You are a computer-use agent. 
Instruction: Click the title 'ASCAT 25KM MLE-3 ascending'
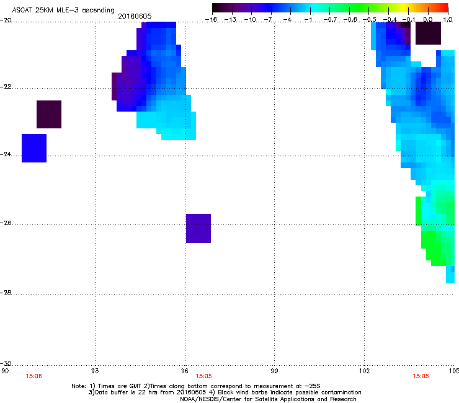(63, 11)
